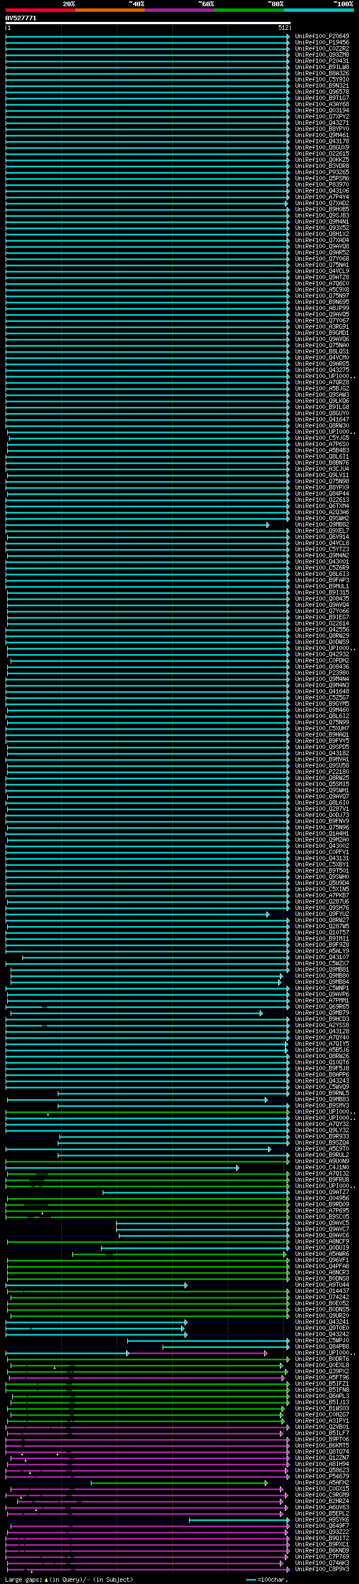Open hit UniRef100_P20649
The width and height of the screenshot is (359, 1584).
coord(322,37)
